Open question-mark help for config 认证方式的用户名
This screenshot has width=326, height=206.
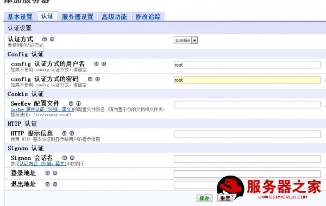pos(96,64)
